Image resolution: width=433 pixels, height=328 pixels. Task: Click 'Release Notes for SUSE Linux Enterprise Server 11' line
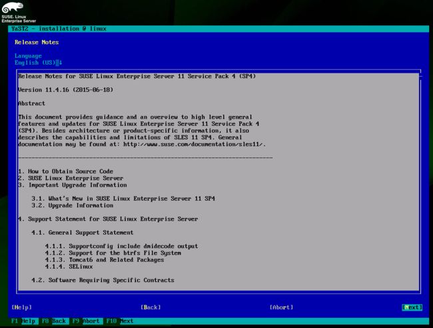(137, 76)
